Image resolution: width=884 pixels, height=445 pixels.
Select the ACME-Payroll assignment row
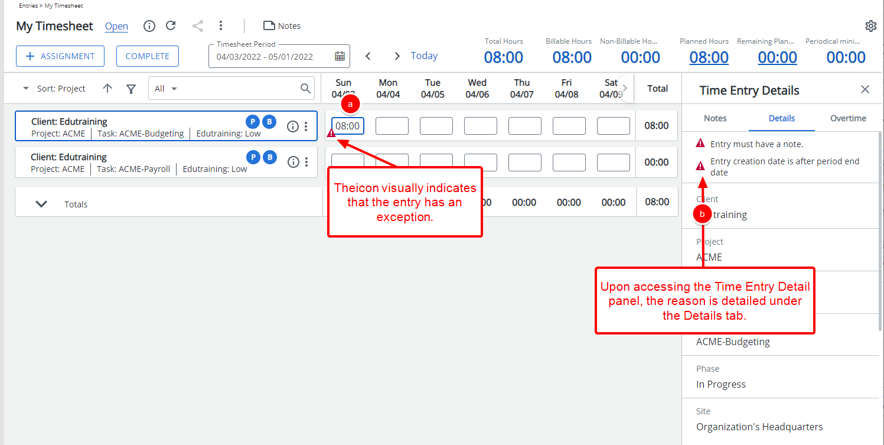pyautogui.click(x=166, y=162)
